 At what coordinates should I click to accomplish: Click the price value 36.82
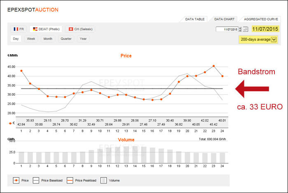(179, 124)
